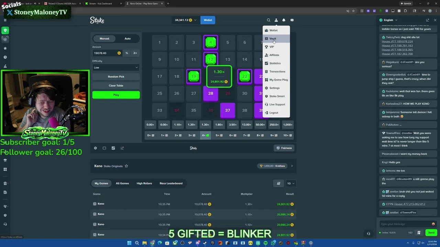The width and height of the screenshot is (440, 247).
Task: Open taskbar search icon
Action: click(137, 243)
